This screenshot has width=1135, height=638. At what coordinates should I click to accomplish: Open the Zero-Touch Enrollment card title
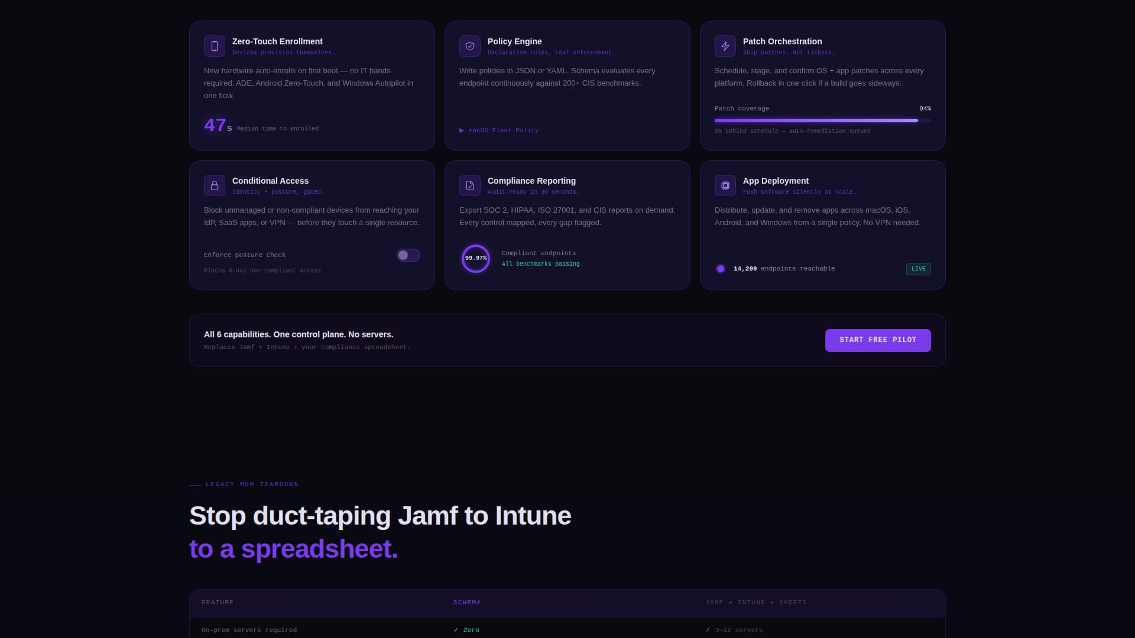[277, 41]
